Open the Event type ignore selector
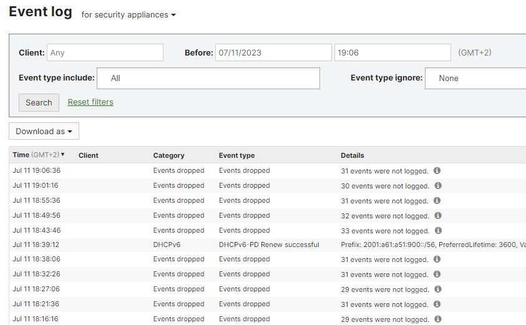Viewport: 526px width, 325px height. pyautogui.click(x=474, y=78)
